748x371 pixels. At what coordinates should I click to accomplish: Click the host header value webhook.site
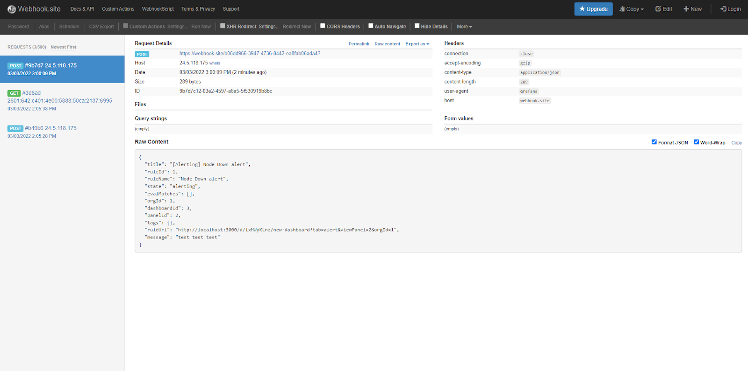535,101
